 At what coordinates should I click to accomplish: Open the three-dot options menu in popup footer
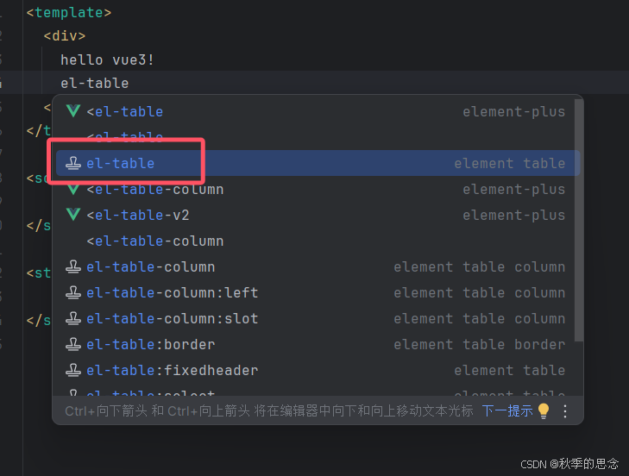pos(565,410)
